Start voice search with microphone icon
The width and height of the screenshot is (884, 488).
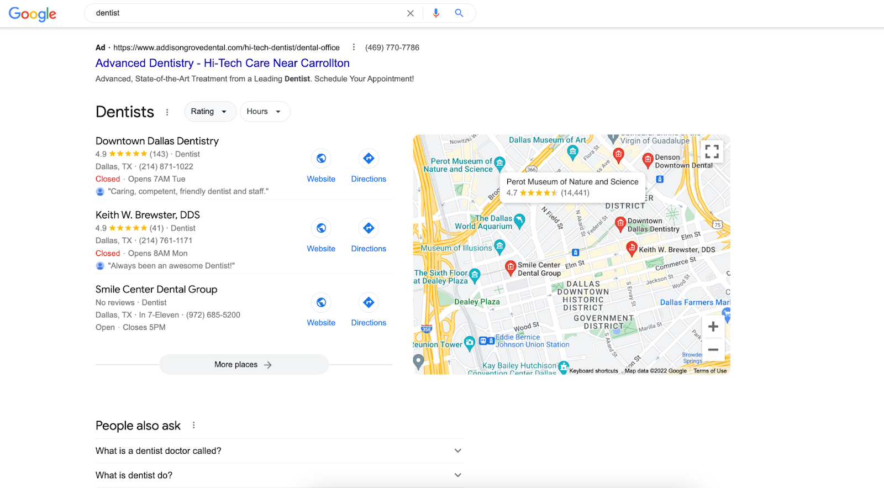coord(436,13)
